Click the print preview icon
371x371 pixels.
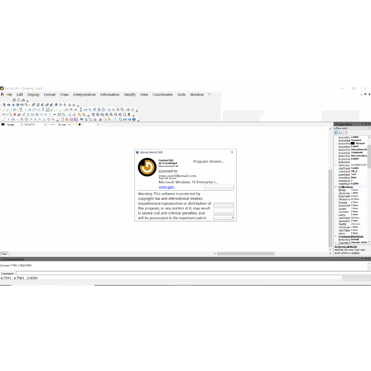86,120
